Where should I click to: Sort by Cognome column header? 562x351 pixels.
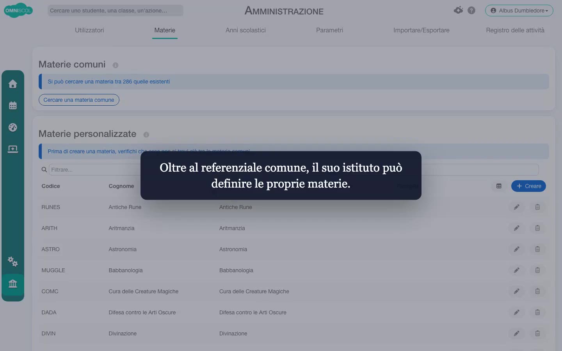pos(121,186)
